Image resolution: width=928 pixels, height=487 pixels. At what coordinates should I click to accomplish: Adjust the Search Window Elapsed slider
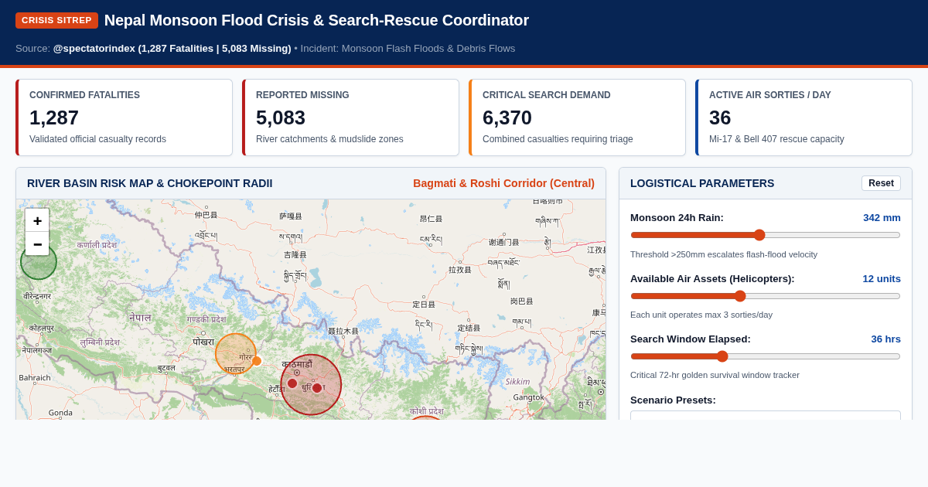[766, 356]
